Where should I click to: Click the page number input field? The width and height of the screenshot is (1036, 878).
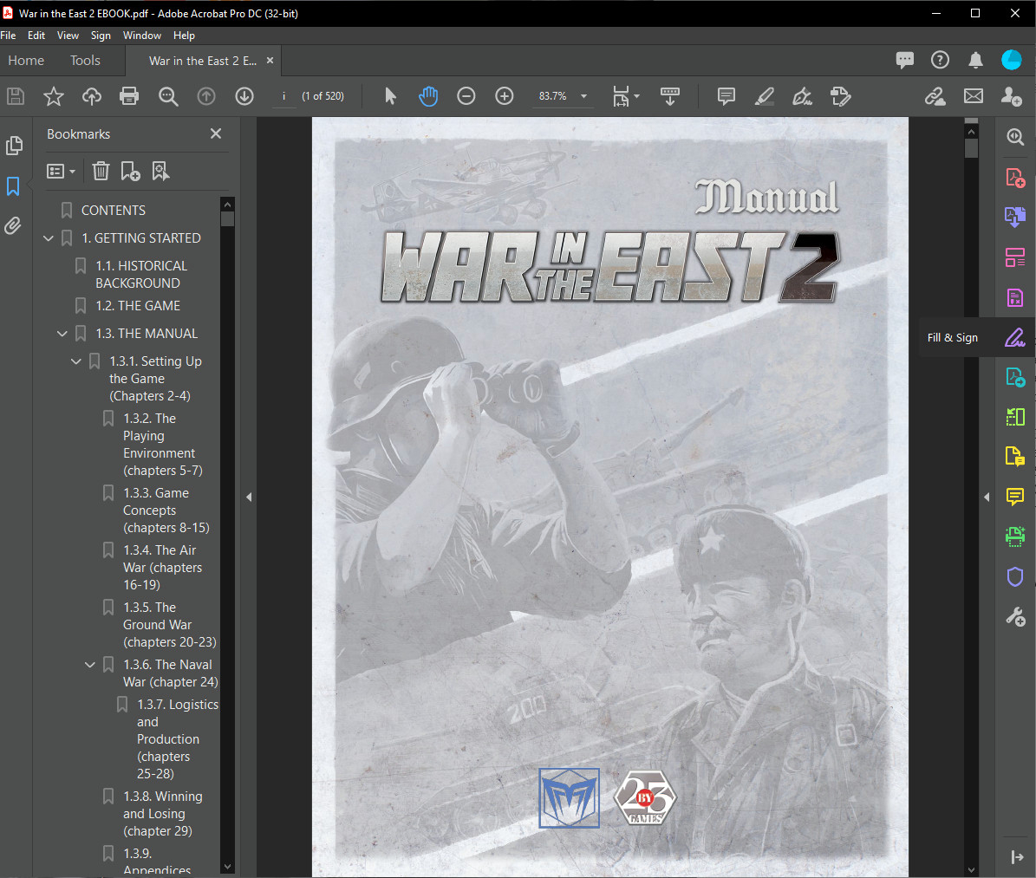pyautogui.click(x=284, y=96)
